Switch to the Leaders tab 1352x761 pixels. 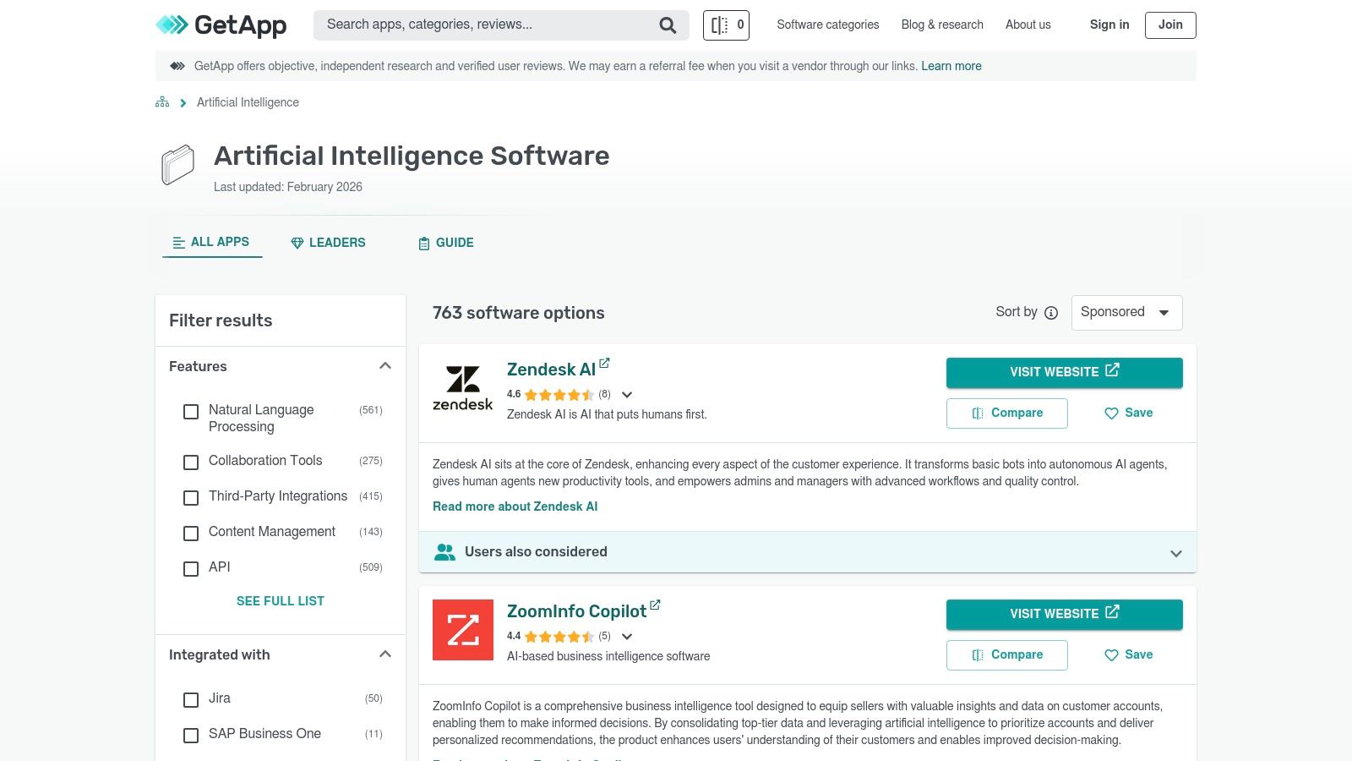click(328, 243)
